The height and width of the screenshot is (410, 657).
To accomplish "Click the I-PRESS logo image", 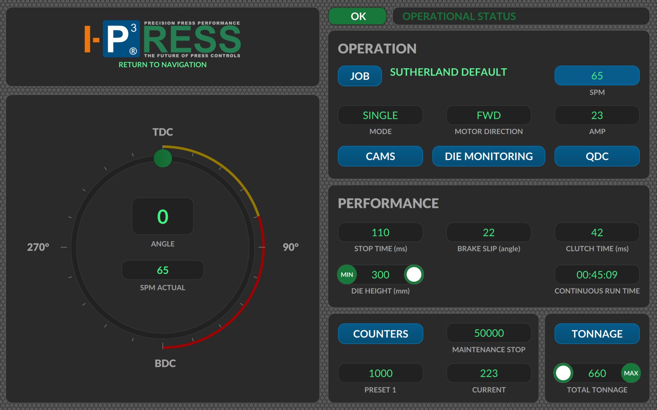I will (162, 39).
